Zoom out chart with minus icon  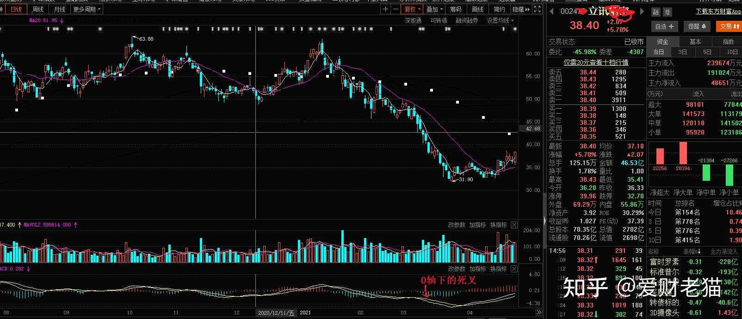[x=396, y=9]
